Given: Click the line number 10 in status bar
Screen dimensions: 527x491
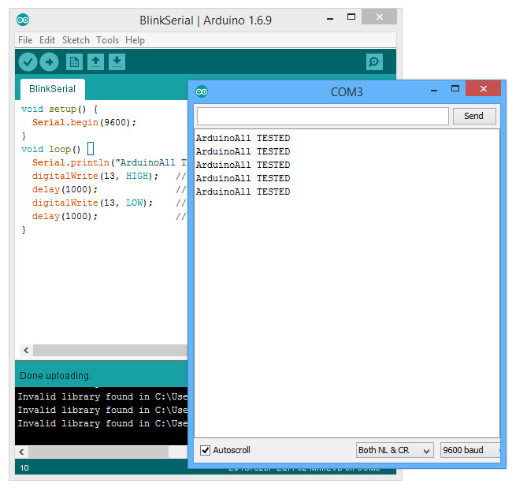Looking at the screenshot, I should (x=24, y=468).
